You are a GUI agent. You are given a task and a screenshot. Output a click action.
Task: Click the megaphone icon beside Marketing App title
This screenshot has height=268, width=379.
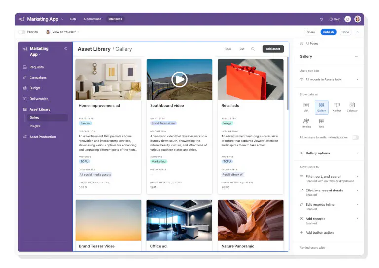tap(22, 19)
